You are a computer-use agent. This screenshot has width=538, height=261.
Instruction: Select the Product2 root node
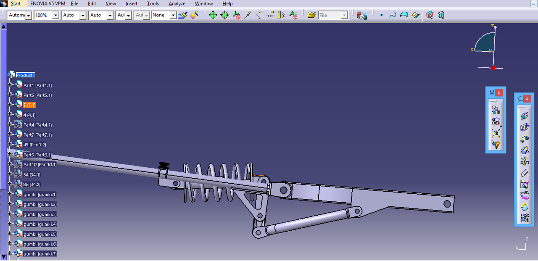[x=25, y=75]
